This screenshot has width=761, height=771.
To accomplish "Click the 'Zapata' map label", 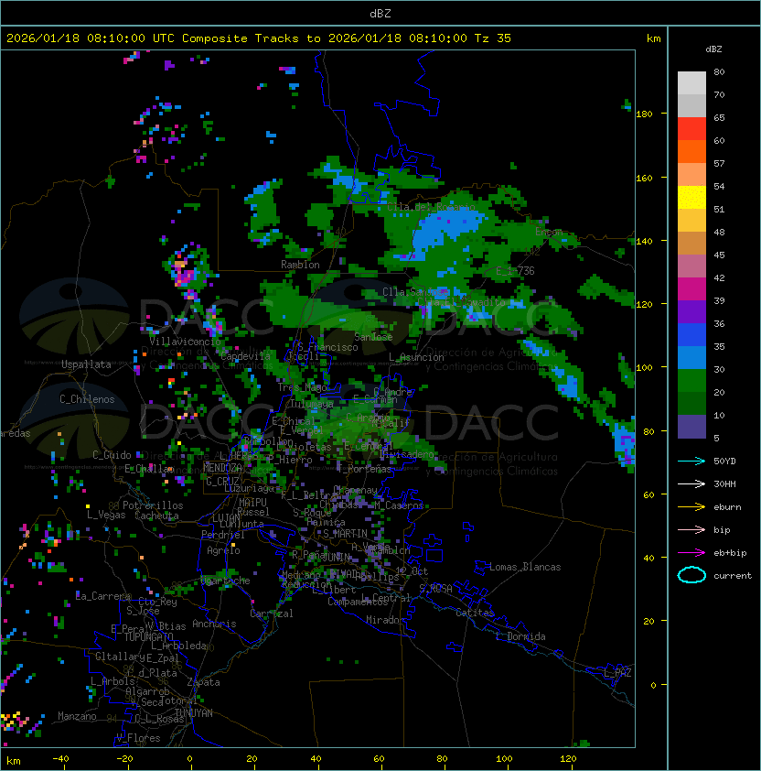I will (203, 682).
